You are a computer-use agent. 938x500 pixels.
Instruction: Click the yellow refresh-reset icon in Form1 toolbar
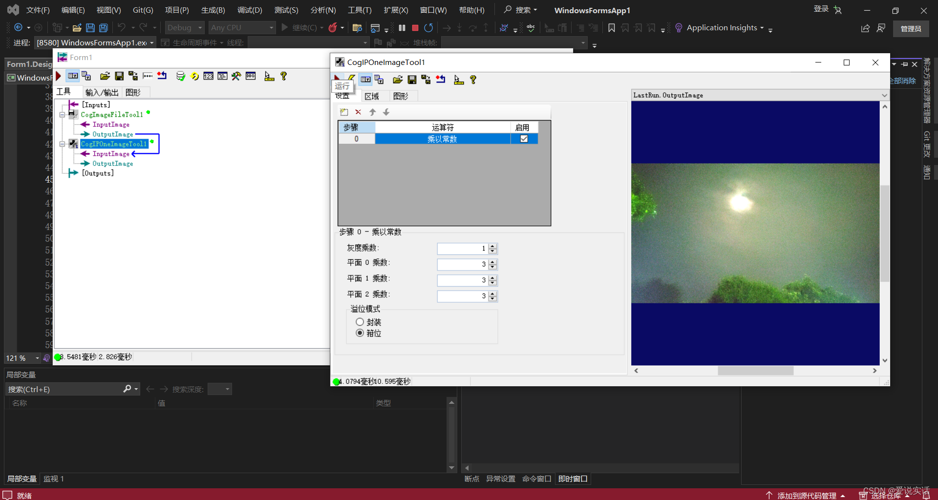(195, 76)
